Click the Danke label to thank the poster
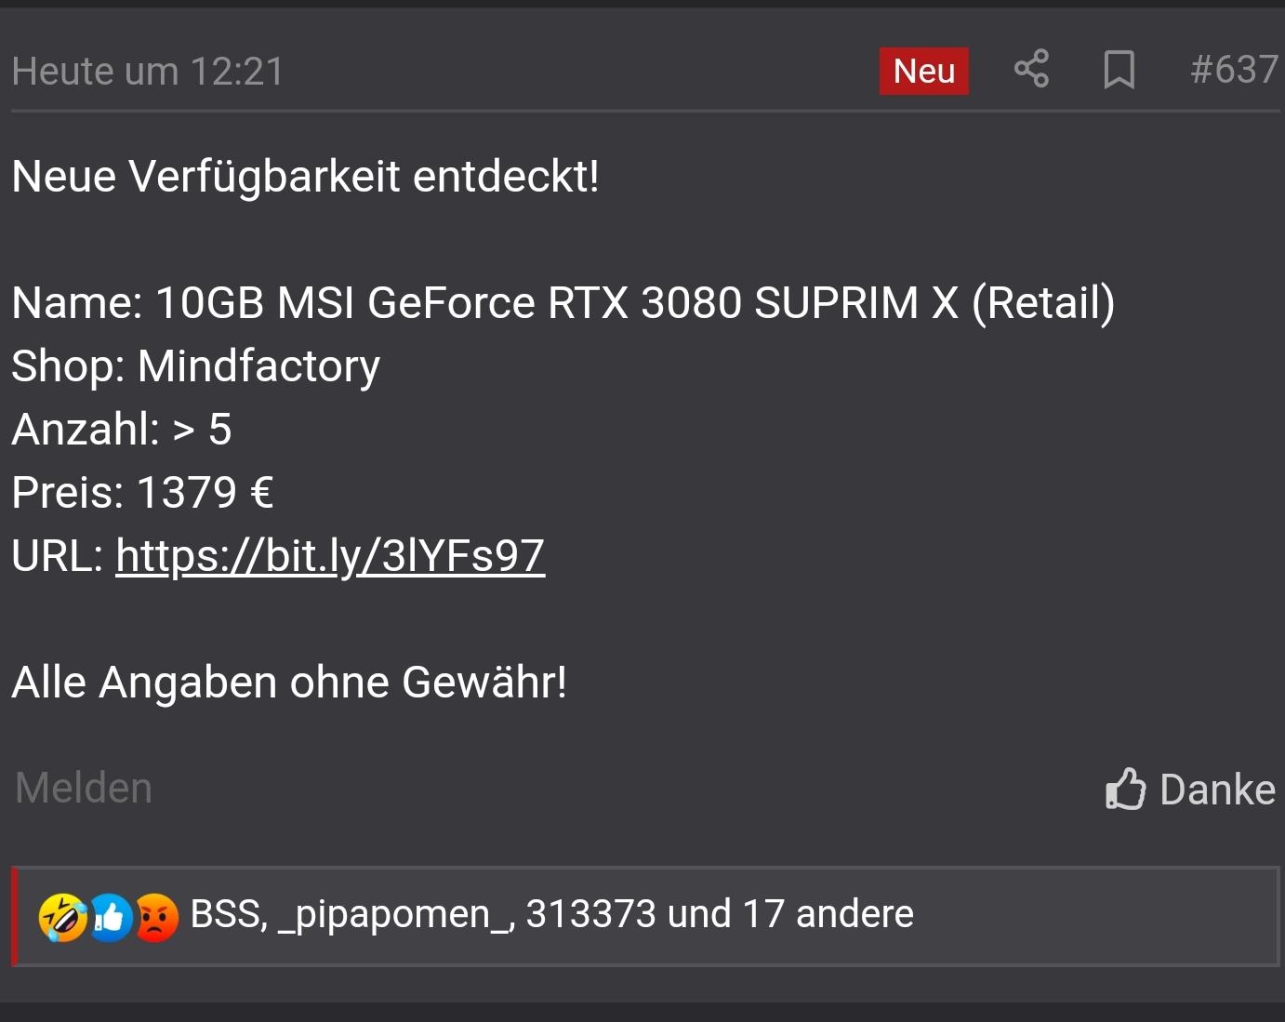Image resolution: width=1285 pixels, height=1022 pixels. (x=1217, y=790)
